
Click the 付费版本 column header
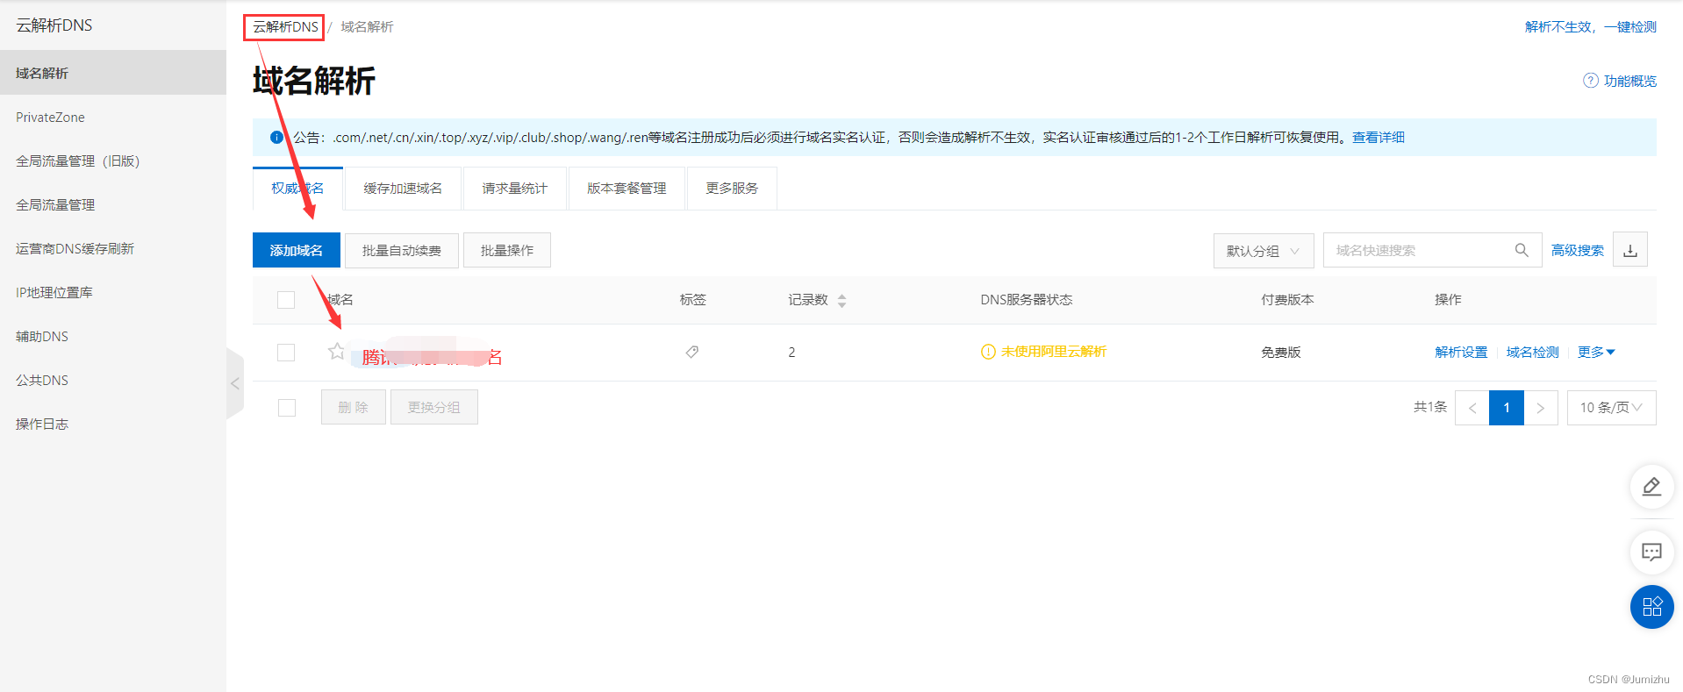1287,300
